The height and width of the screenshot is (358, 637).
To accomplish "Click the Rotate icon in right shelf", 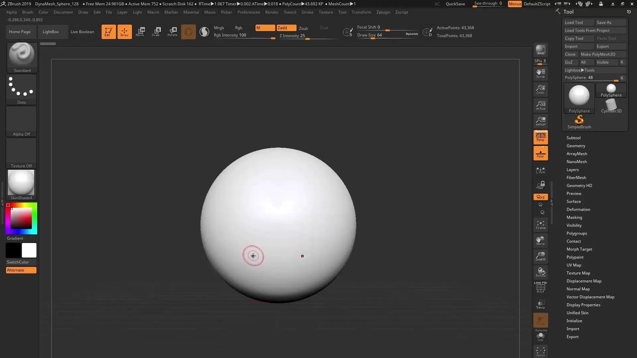I will [x=540, y=272].
